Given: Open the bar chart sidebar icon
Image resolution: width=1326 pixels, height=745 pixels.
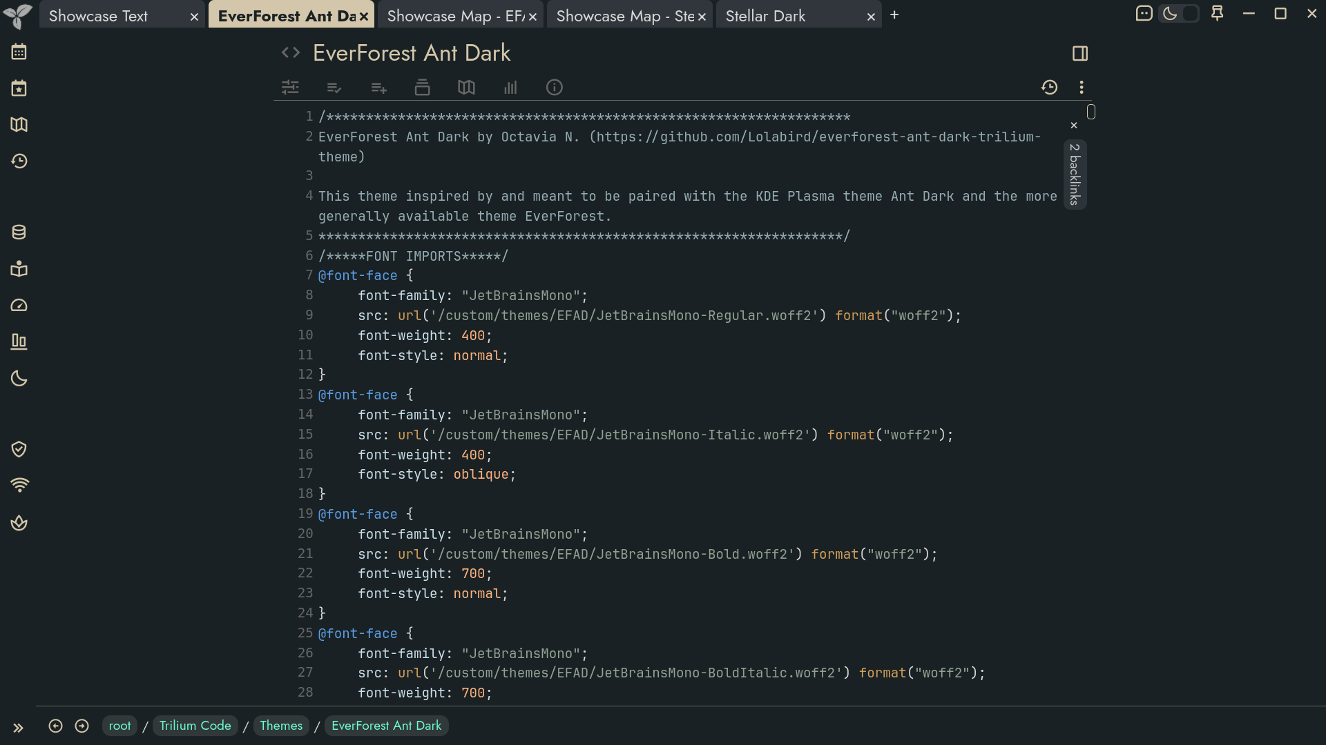Looking at the screenshot, I should pos(19,342).
